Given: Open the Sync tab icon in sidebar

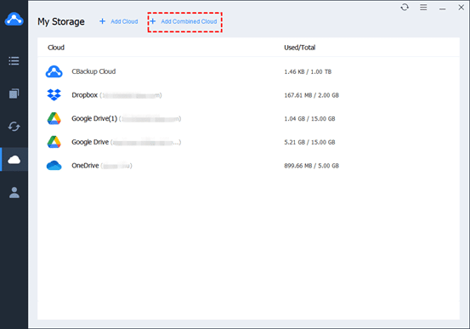Looking at the screenshot, I should click(14, 127).
